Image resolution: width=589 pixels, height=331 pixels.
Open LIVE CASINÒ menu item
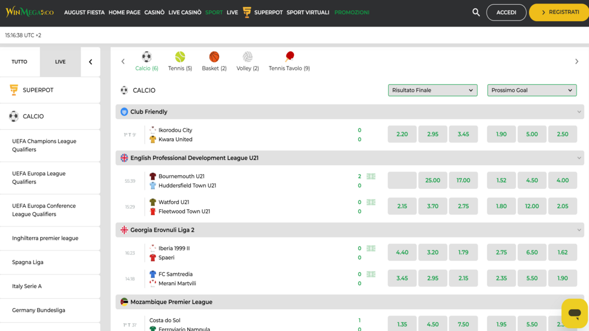tap(185, 12)
